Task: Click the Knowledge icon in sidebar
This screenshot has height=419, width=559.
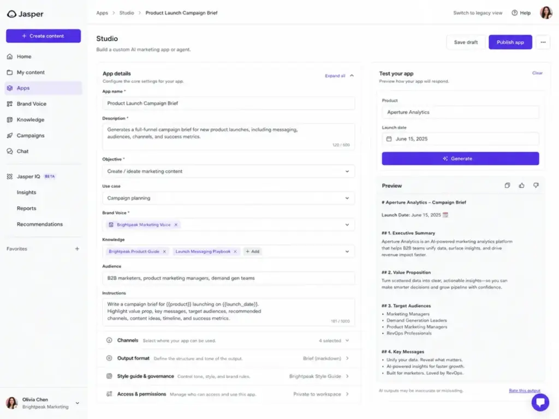Action: 10,119
